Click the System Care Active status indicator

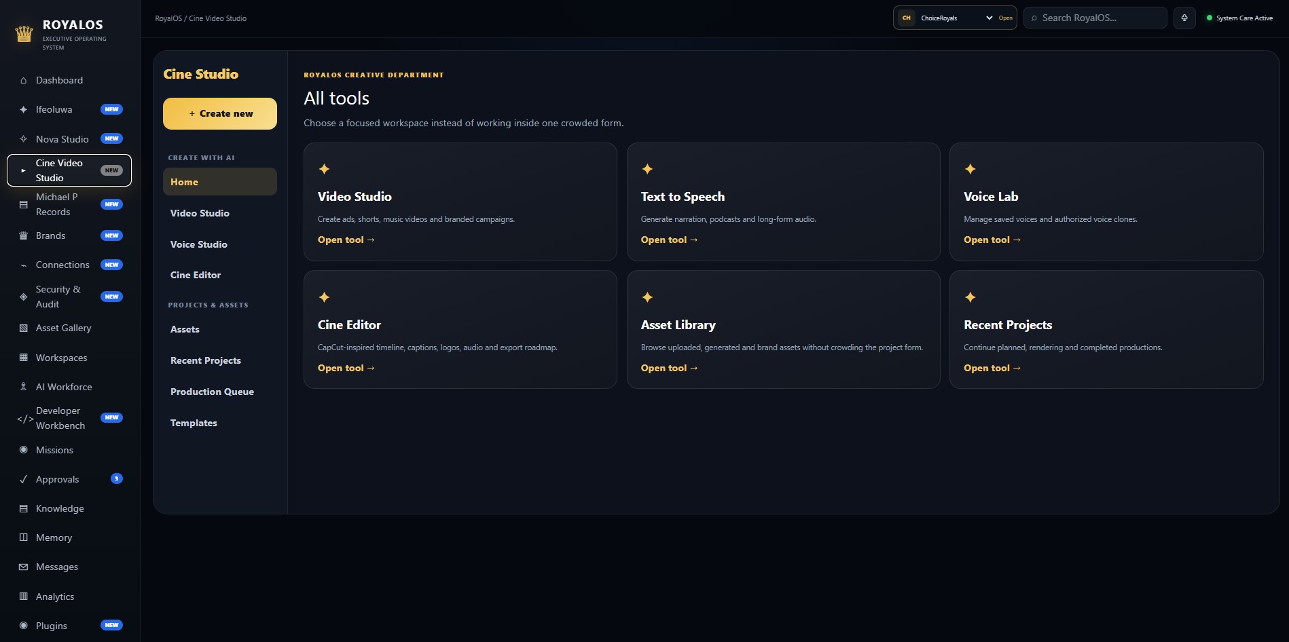(x=1239, y=18)
